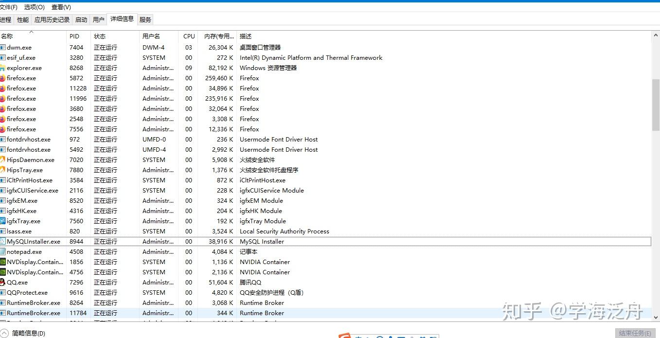This screenshot has width=660, height=338.
Task: Click description 火绒安全软件托盘程序
Action: click(x=269, y=170)
